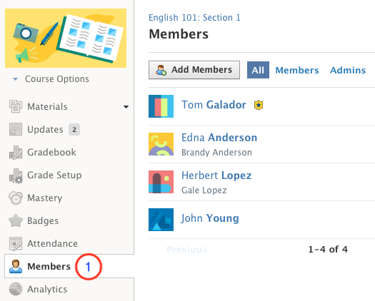The image size is (375, 301).
Task: Click the admin badge beside Tom Galador
Action: tap(259, 105)
